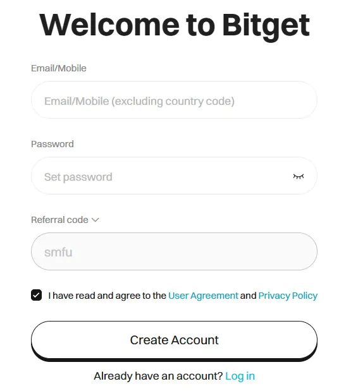Click the word 'and' between policy links
This screenshot has height=391, width=339.
(248, 296)
